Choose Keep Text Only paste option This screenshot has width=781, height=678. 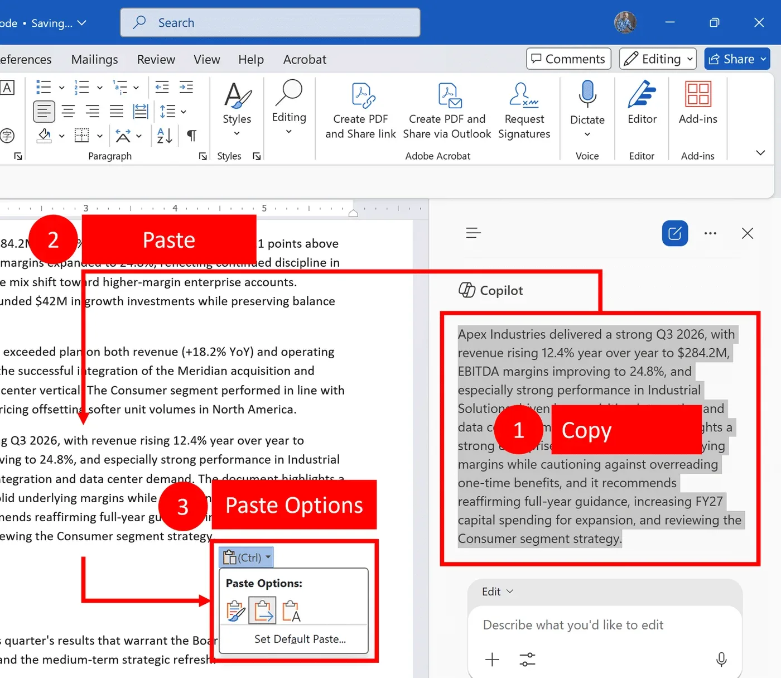coord(291,611)
